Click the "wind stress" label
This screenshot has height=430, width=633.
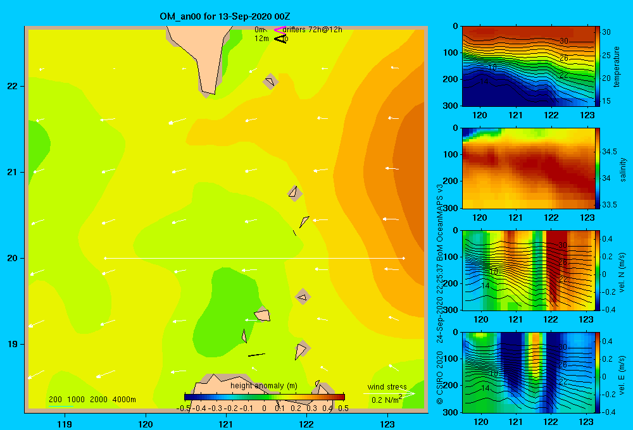(x=387, y=386)
